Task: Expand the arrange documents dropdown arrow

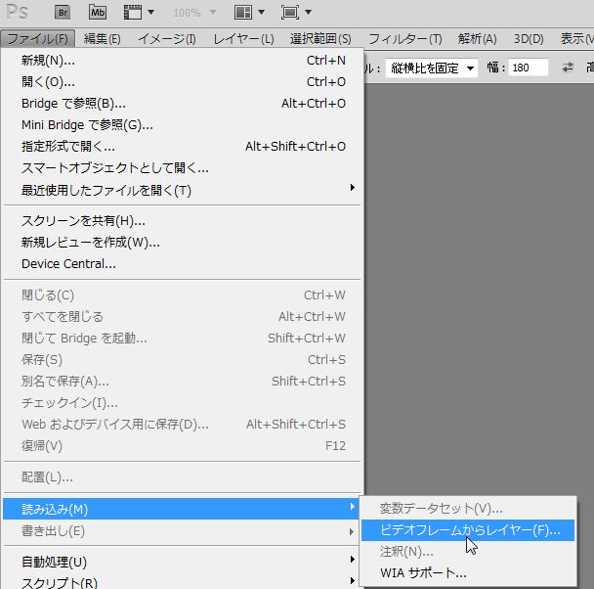Action: (x=261, y=13)
